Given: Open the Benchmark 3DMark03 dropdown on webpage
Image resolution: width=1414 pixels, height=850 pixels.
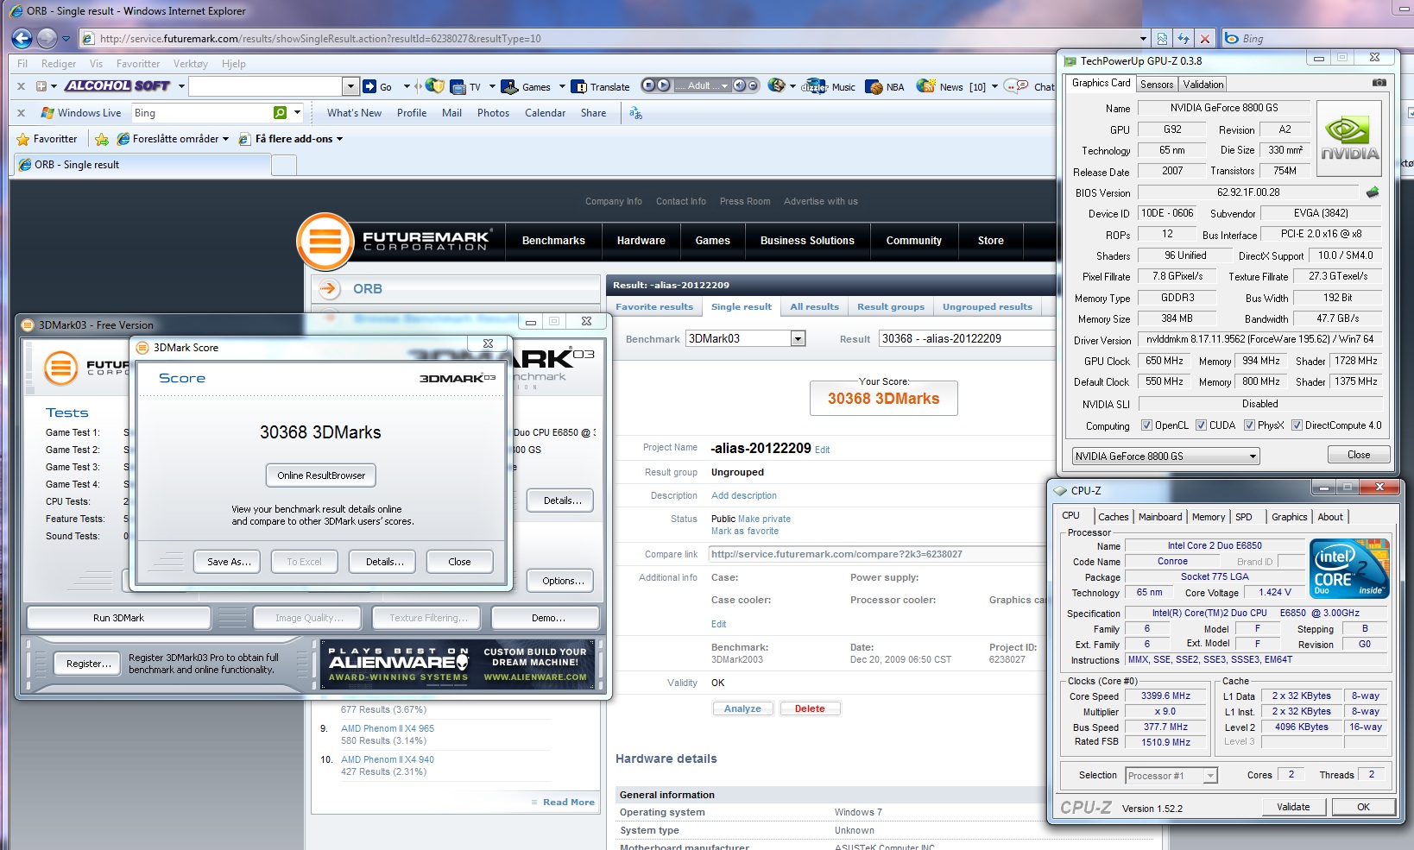Looking at the screenshot, I should click(798, 338).
